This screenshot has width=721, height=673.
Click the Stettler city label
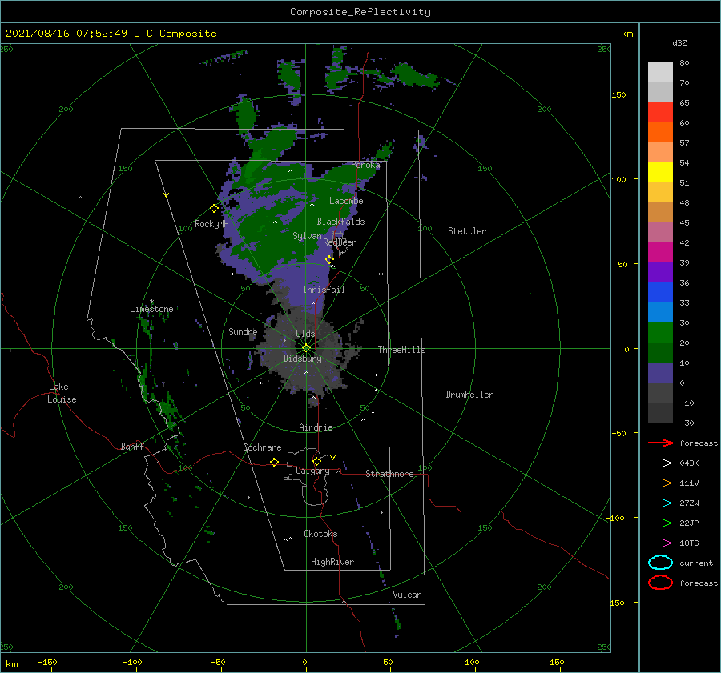coord(467,231)
